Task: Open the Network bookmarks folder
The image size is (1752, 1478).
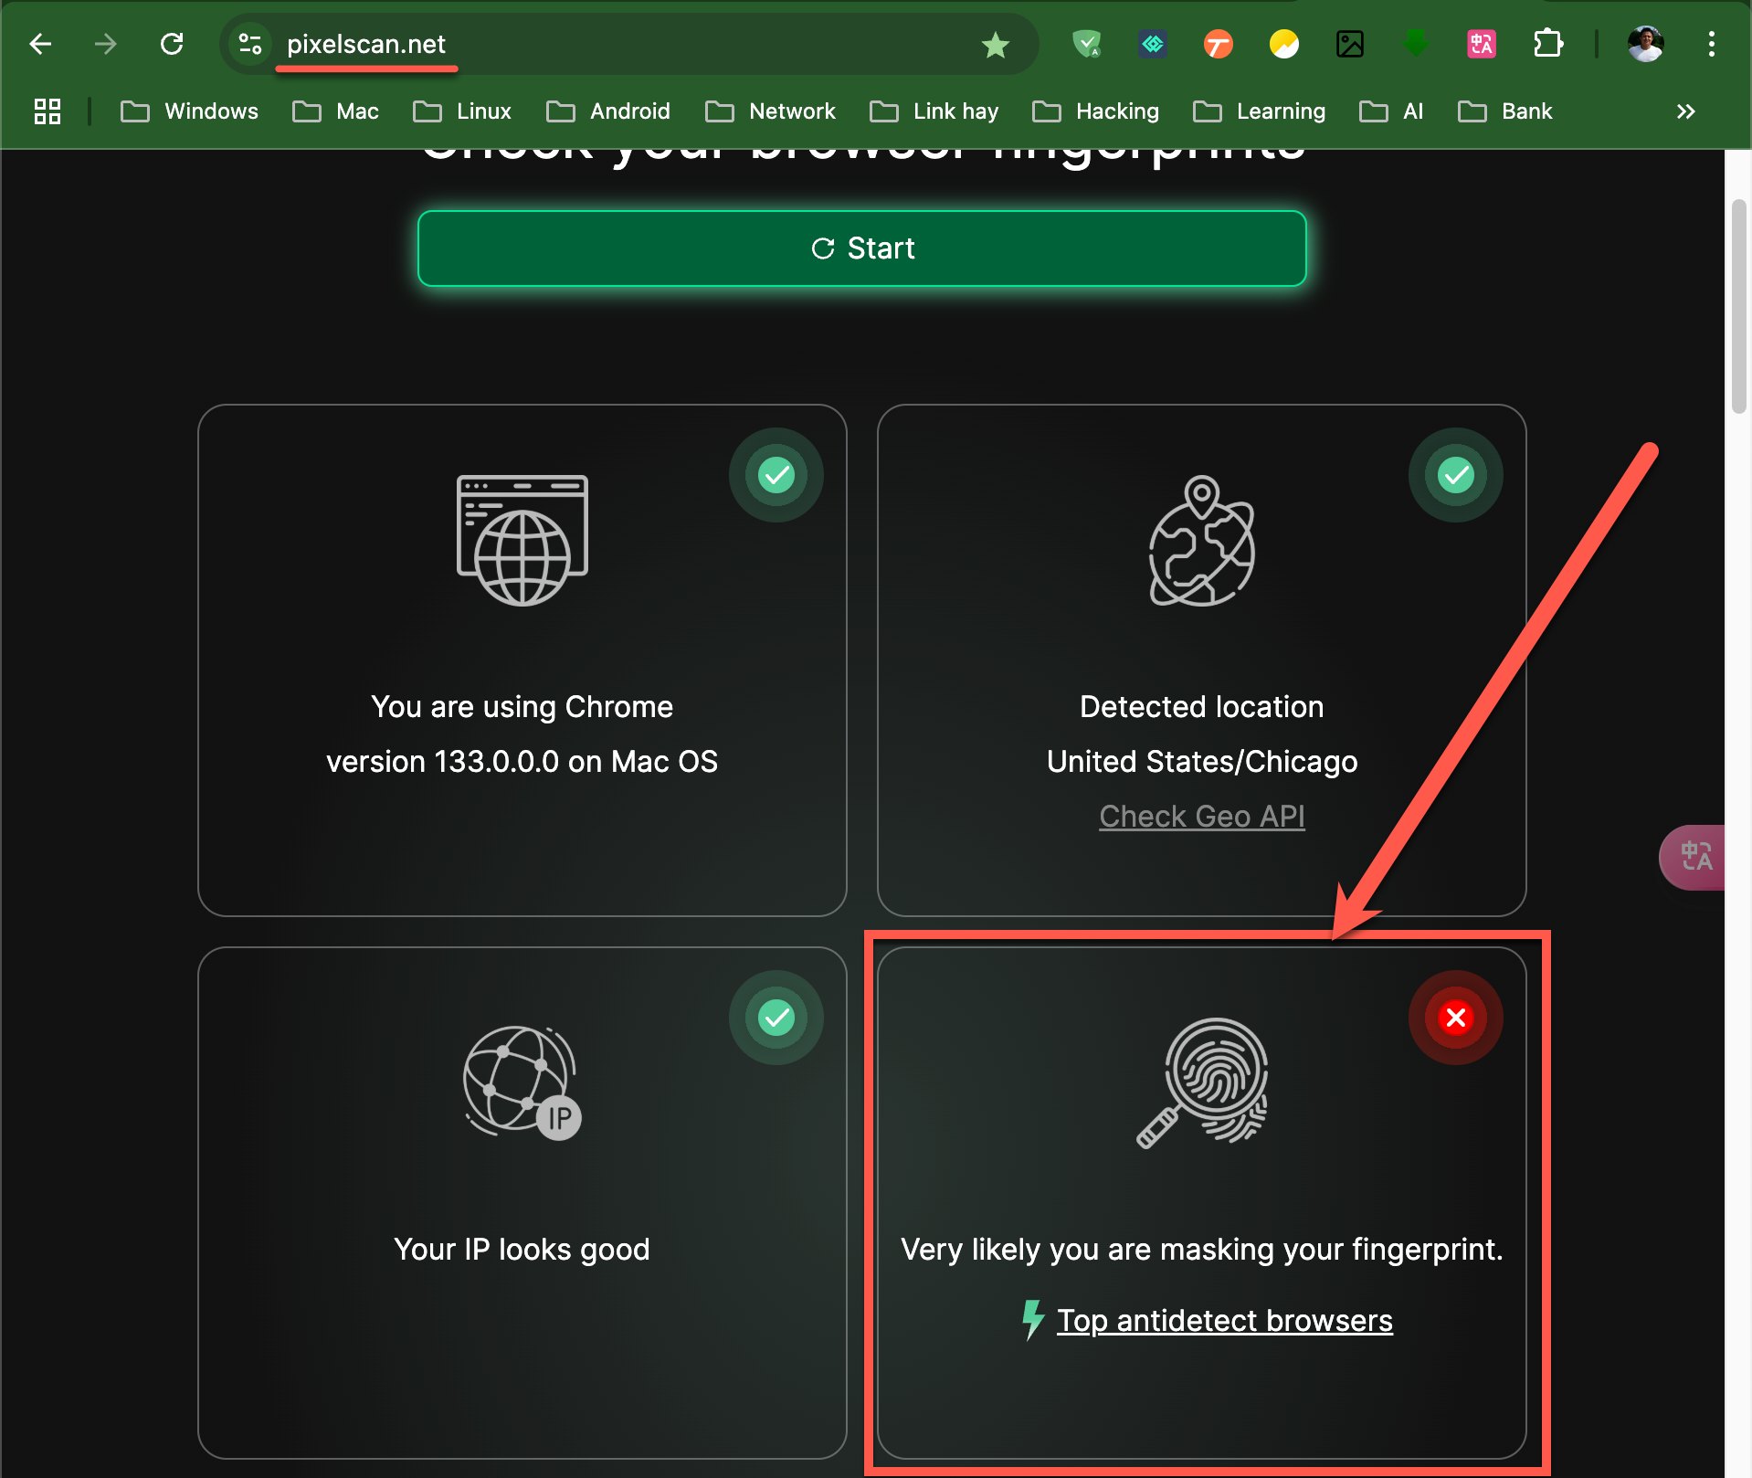Action: coord(771,111)
